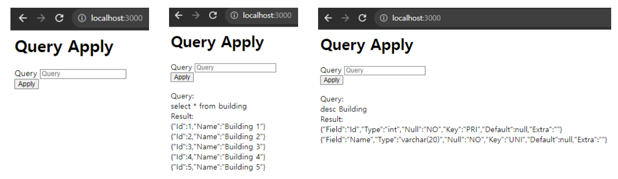Open site info icon in the middle browser

pyautogui.click(x=234, y=15)
